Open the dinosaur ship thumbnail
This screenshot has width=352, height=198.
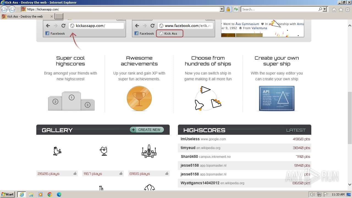coord(57,151)
